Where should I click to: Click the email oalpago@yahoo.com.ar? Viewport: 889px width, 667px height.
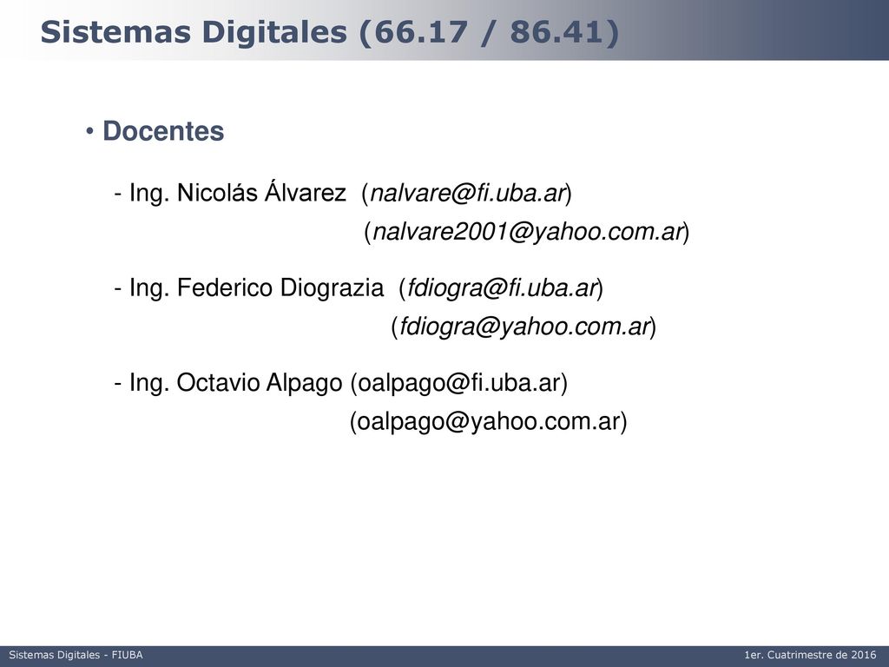click(489, 421)
